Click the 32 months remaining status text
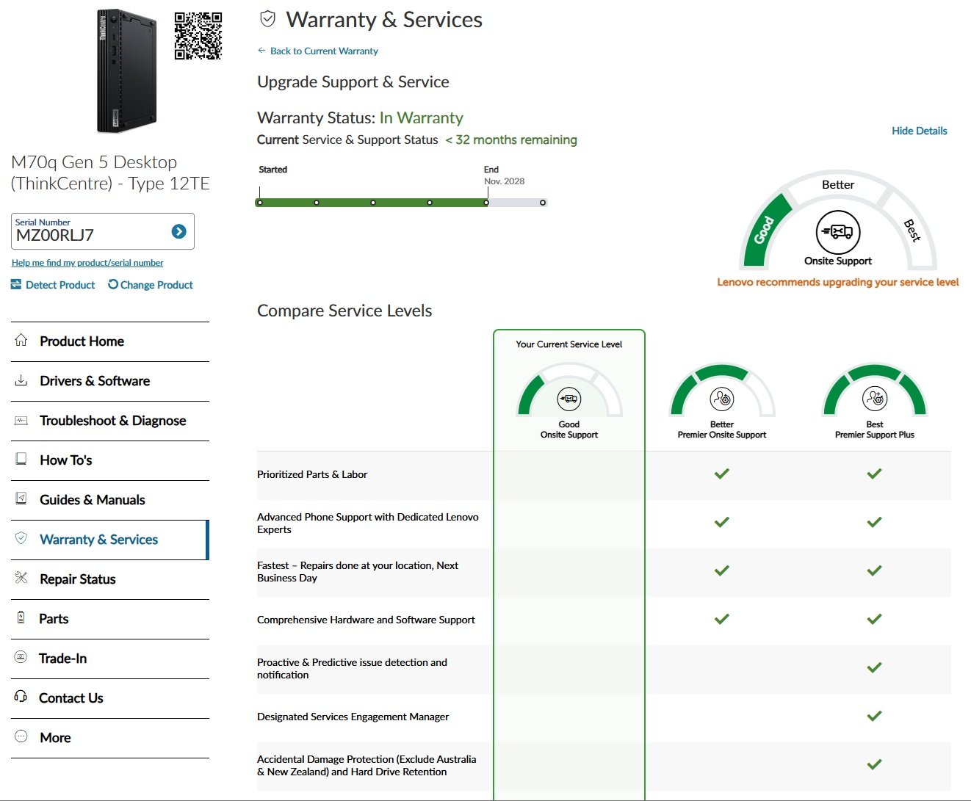 [x=511, y=139]
